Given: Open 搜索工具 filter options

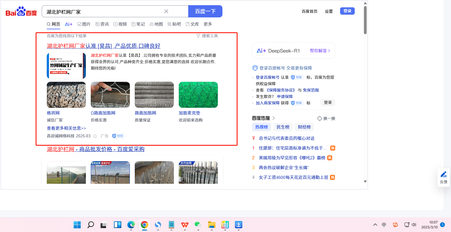Looking at the screenshot, I should (207, 36).
